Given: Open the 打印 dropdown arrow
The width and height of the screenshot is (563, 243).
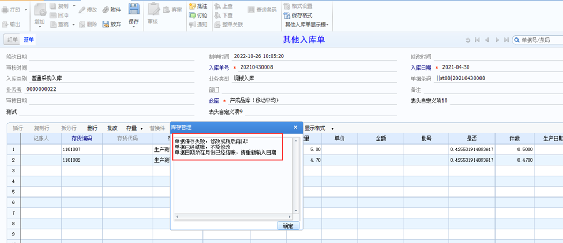Looking at the screenshot, I should (x=26, y=10).
